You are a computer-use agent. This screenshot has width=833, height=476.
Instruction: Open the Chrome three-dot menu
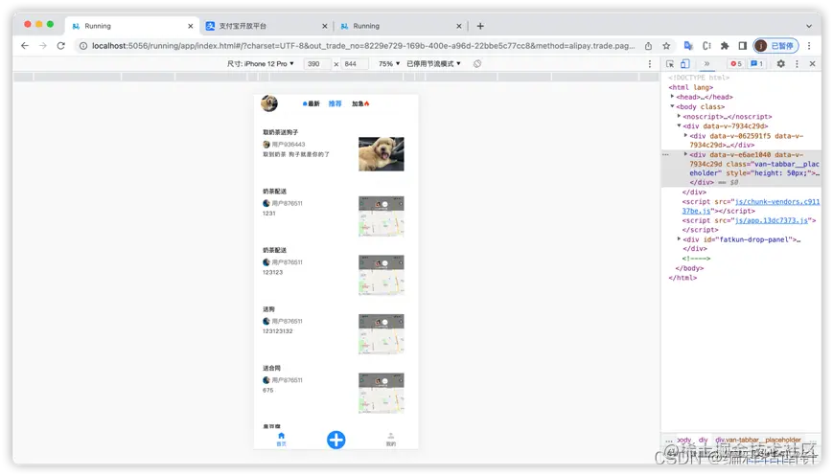coord(809,46)
